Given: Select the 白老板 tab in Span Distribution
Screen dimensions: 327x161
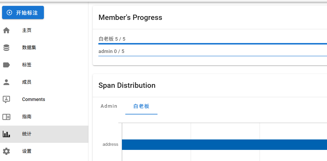Looking at the screenshot, I should click(141, 106).
